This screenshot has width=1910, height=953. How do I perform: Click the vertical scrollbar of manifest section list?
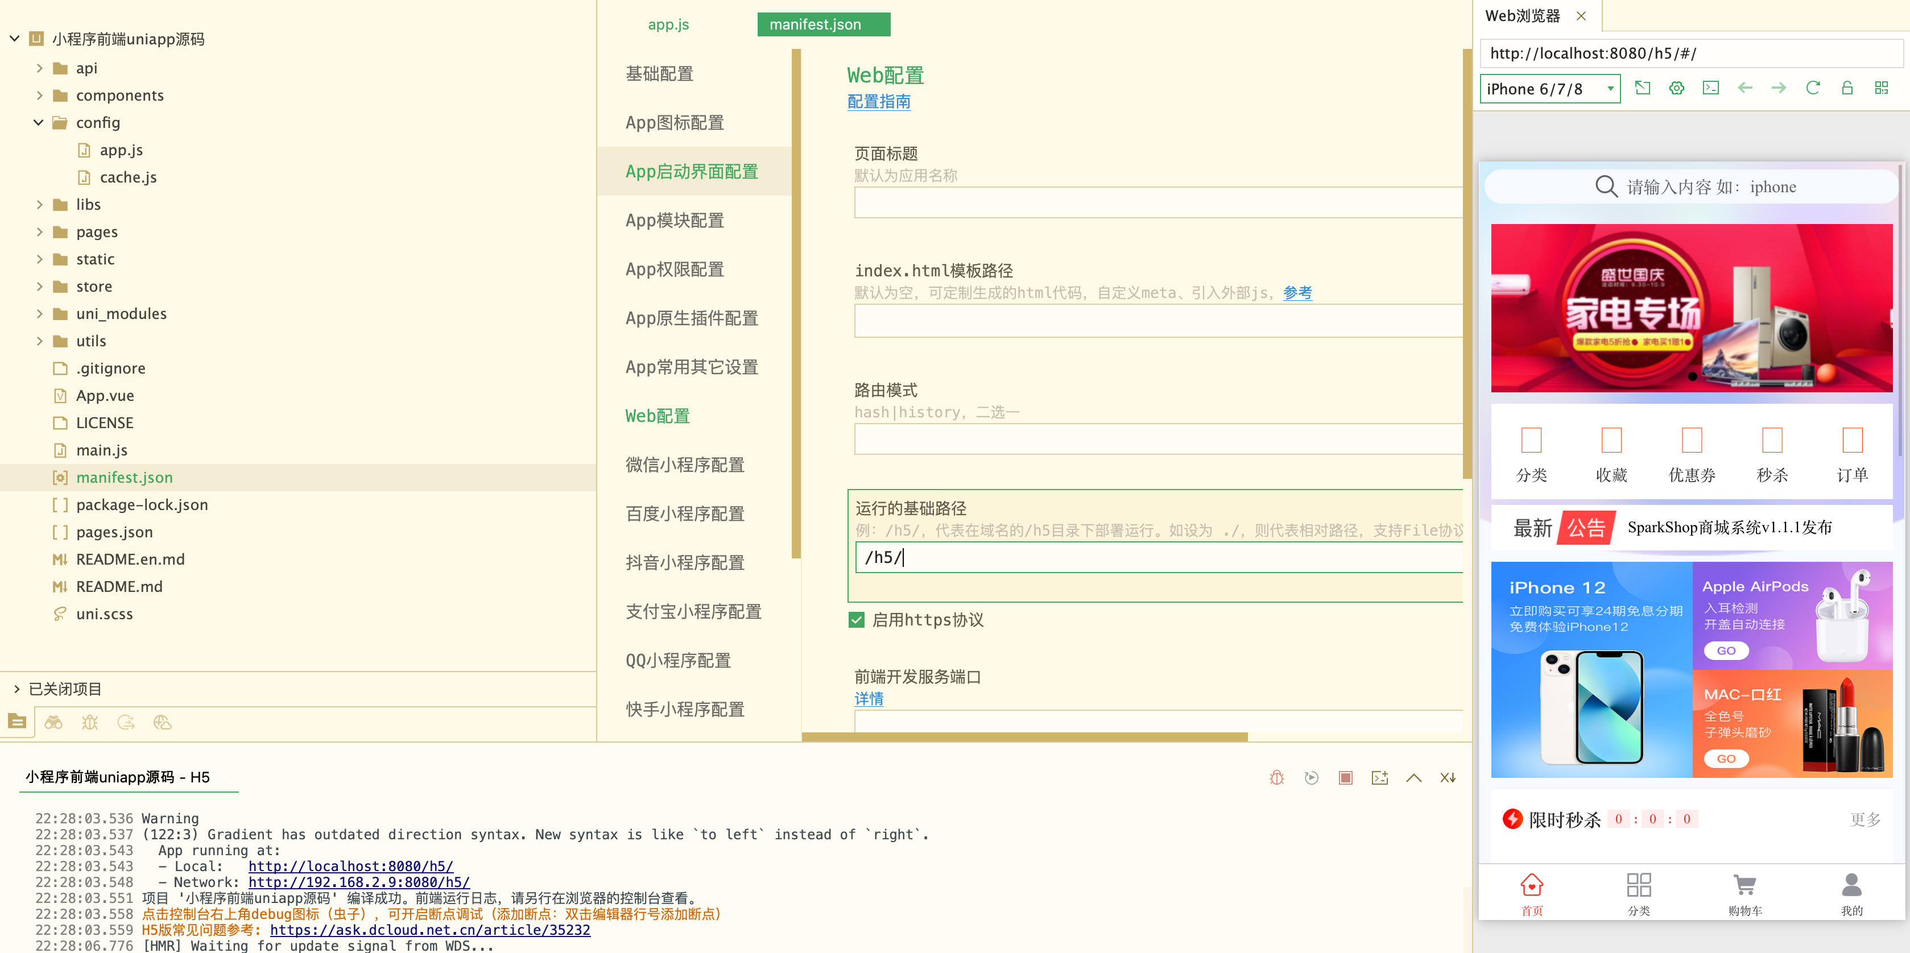(796, 304)
